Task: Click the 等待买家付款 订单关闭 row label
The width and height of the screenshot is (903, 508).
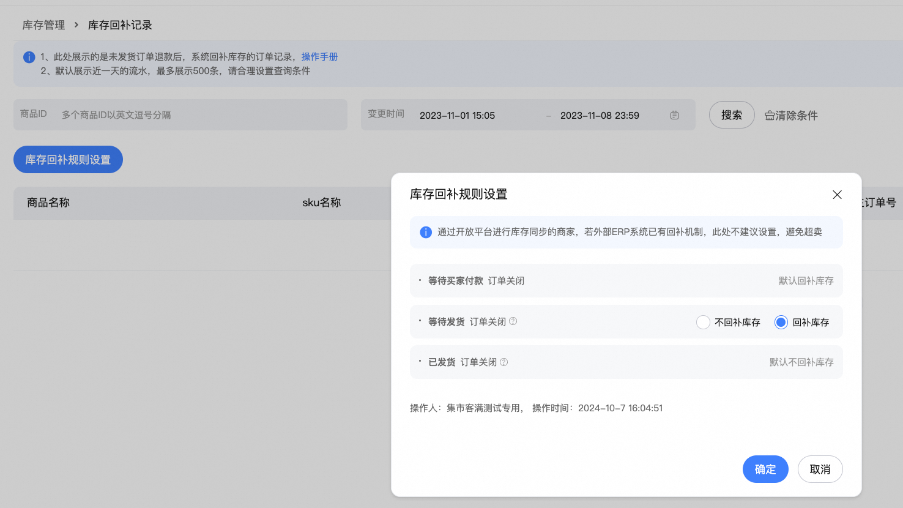Action: [476, 281]
